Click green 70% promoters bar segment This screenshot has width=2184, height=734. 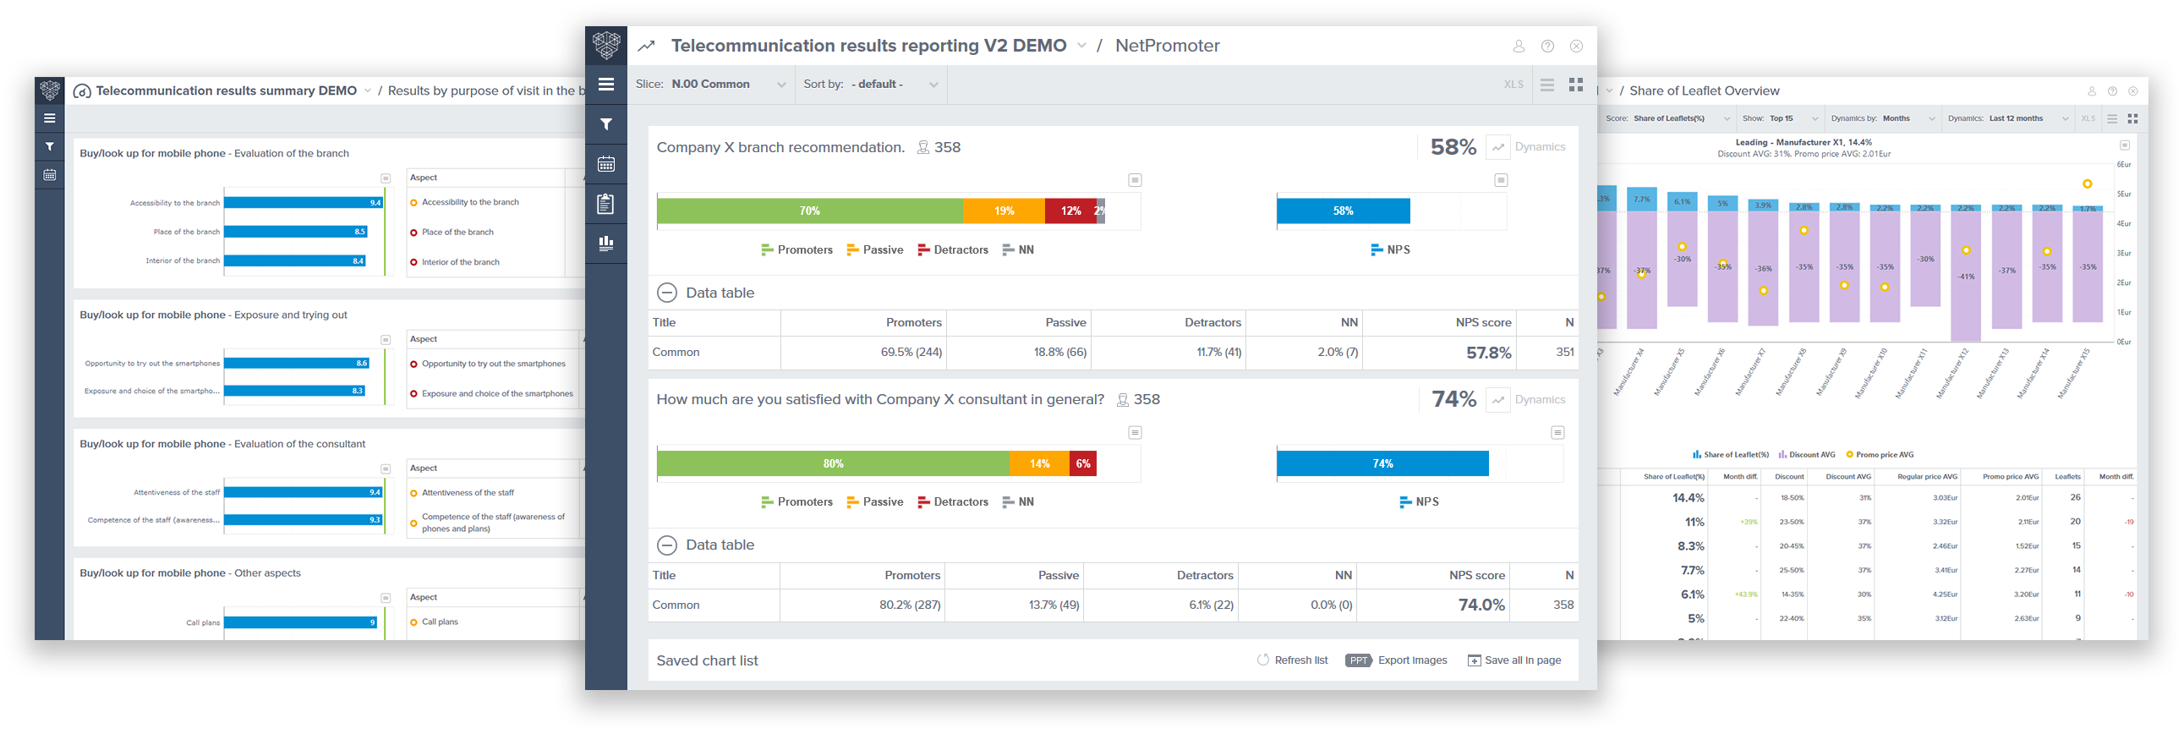tap(810, 211)
